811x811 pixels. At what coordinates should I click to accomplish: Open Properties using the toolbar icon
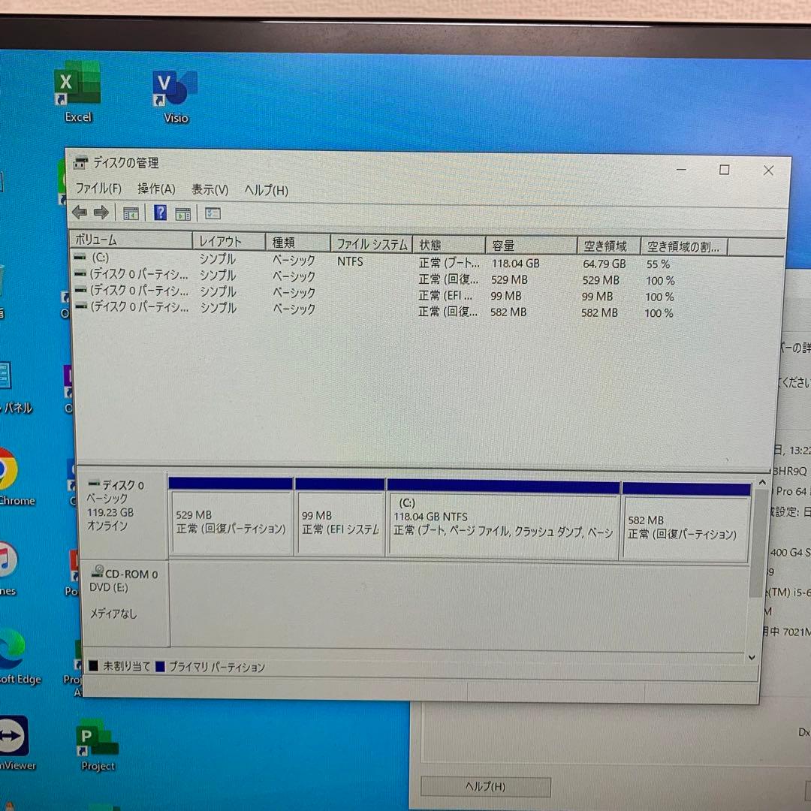pyautogui.click(x=182, y=213)
